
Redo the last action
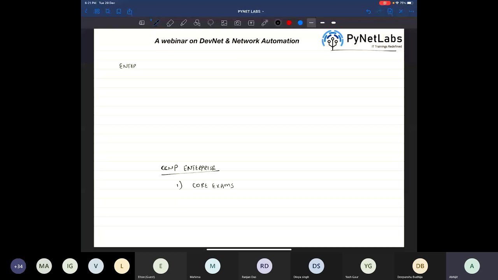click(x=379, y=12)
